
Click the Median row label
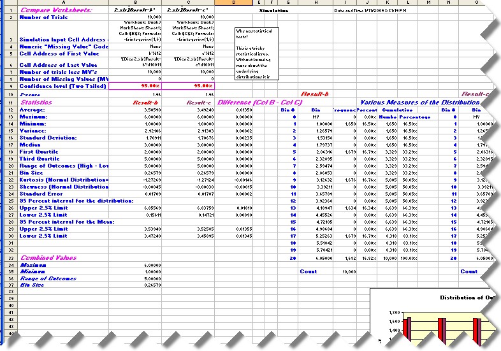[30, 145]
